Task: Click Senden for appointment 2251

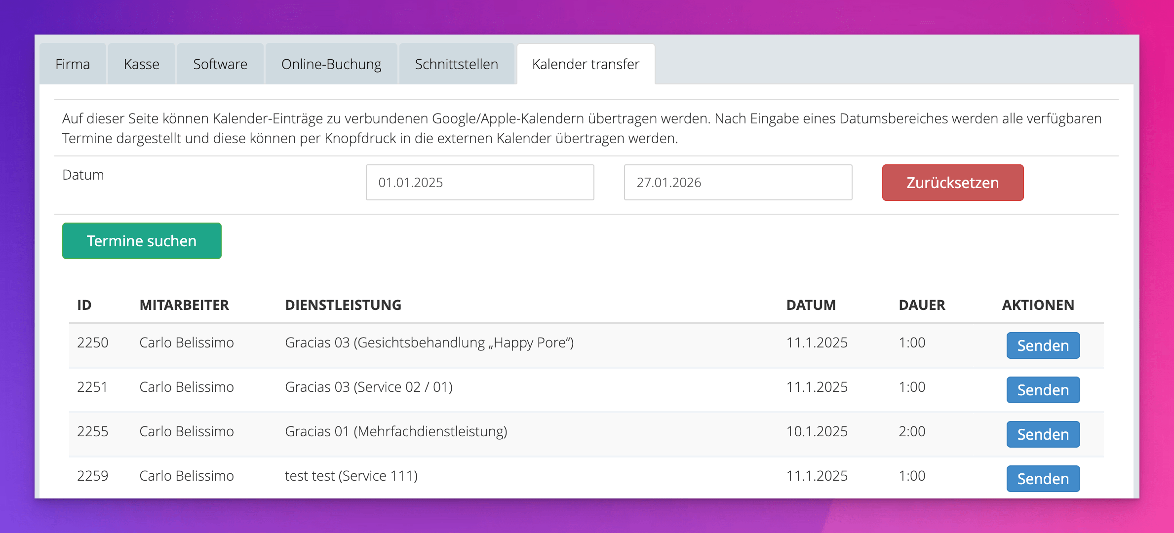Action: click(x=1043, y=390)
